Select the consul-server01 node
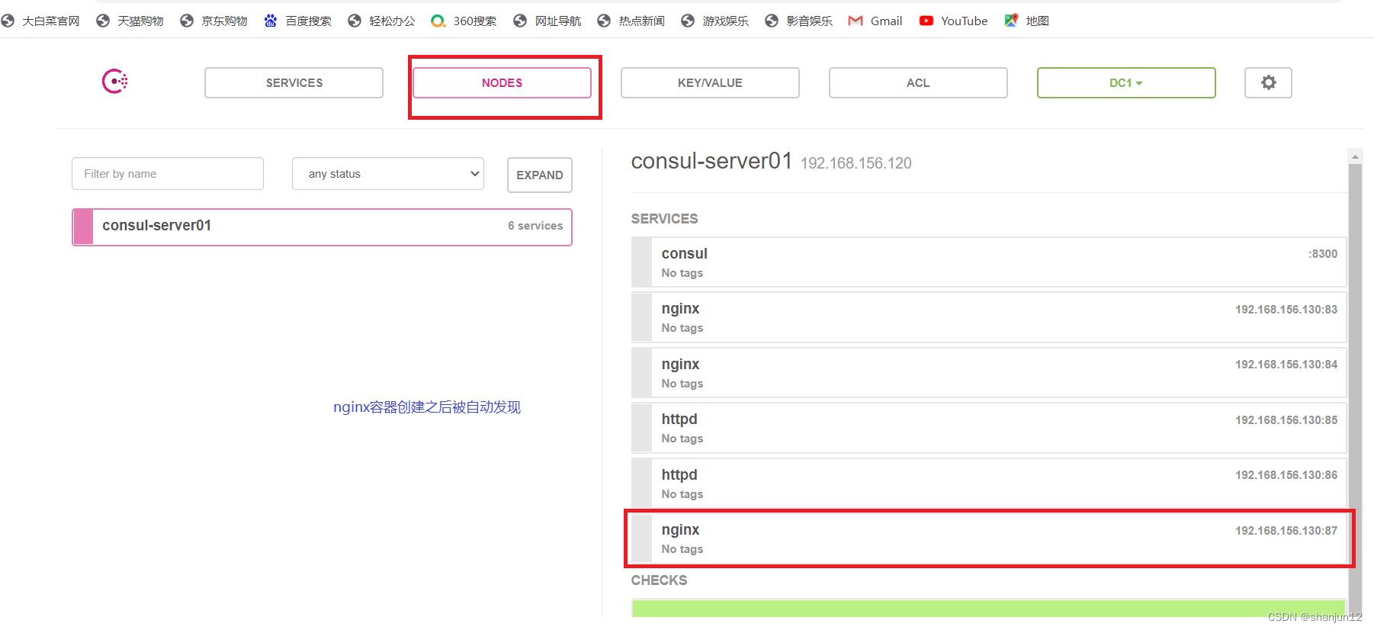Image resolution: width=1374 pixels, height=630 pixels. click(322, 227)
